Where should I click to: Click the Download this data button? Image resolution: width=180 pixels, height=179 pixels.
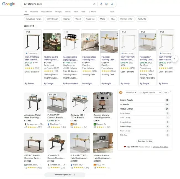(145, 141)
